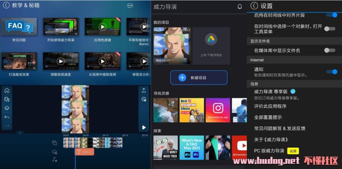Open the YouTube PowerDirector tile
342x169 pixels.
pos(239,148)
